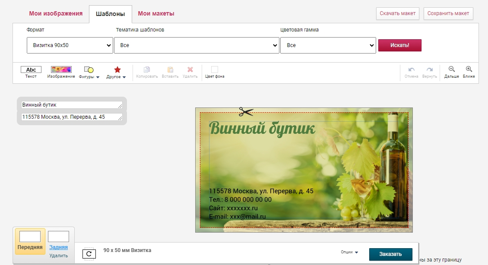
Task: Open the Тематика шаблонов dropdown
Action: pyautogui.click(x=196, y=45)
